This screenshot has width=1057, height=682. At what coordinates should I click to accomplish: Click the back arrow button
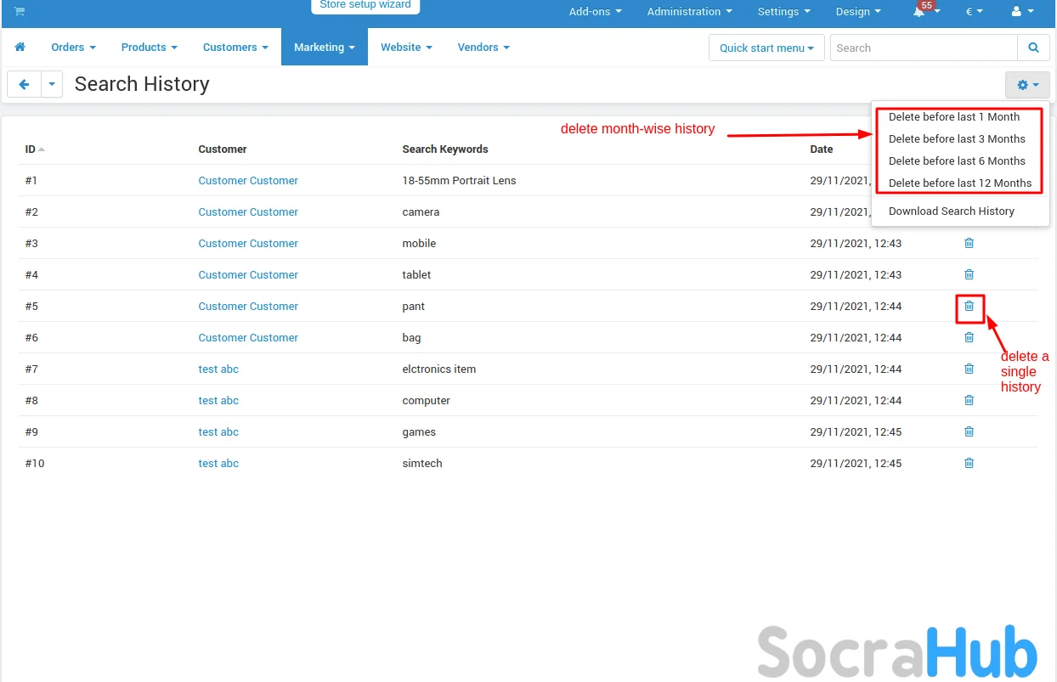click(24, 84)
